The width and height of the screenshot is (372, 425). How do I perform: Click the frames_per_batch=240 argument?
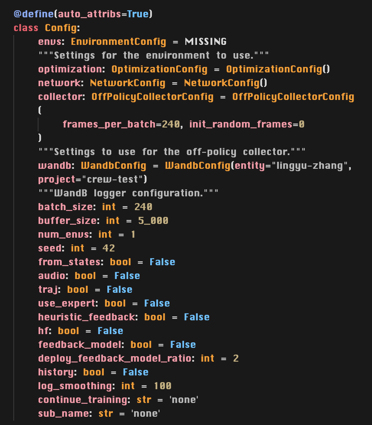coord(122,124)
